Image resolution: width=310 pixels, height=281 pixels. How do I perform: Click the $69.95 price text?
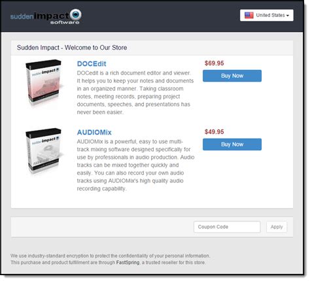[x=215, y=63]
